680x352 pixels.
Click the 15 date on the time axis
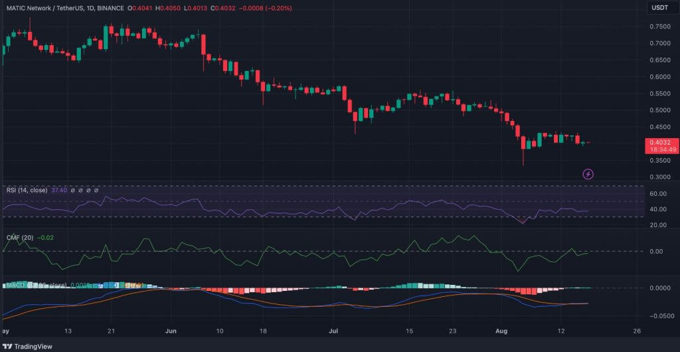[x=409, y=331]
